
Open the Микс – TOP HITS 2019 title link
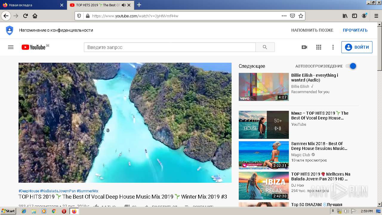click(320, 116)
